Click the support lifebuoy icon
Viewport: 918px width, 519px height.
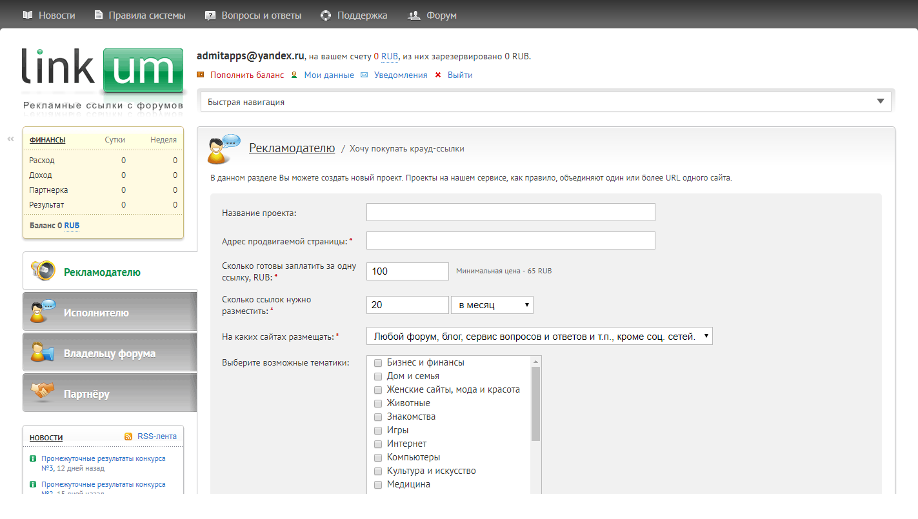click(x=325, y=15)
